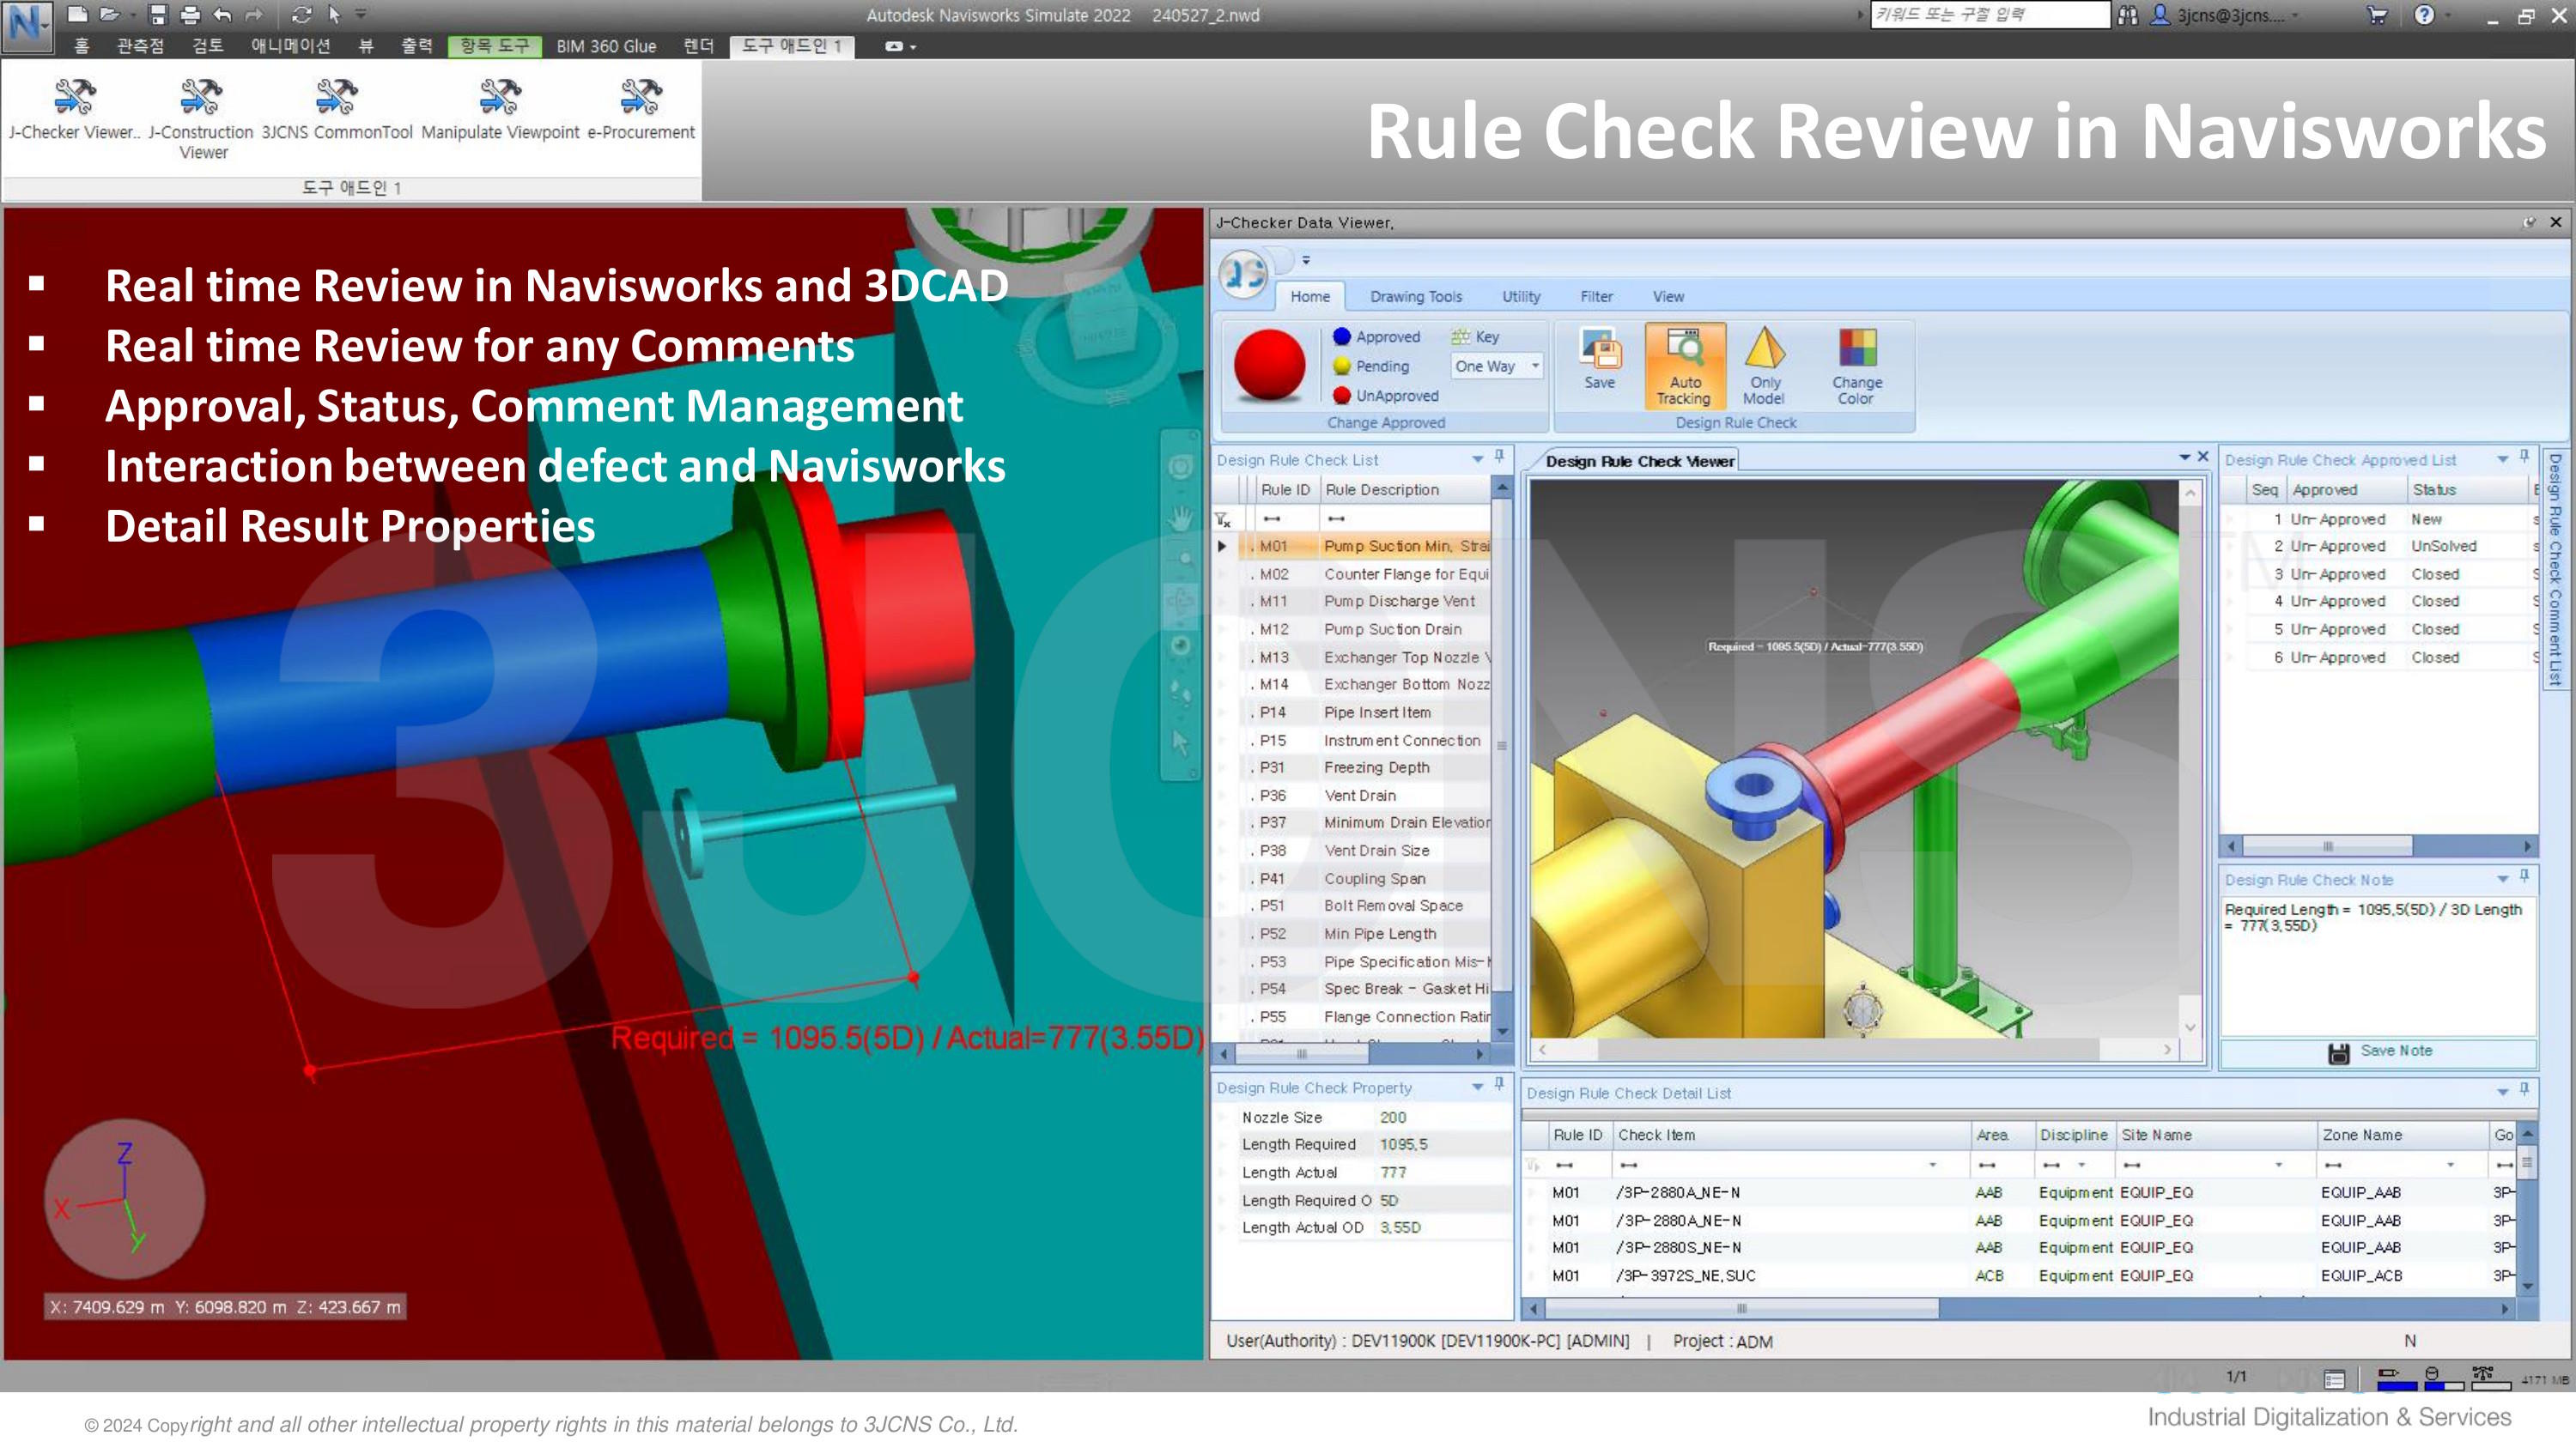
Task: Open the Design Rule Check Approved List panel menu
Action: click(2502, 460)
